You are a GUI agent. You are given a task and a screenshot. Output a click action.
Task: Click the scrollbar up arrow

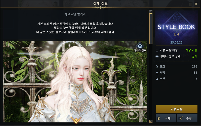(151, 12)
